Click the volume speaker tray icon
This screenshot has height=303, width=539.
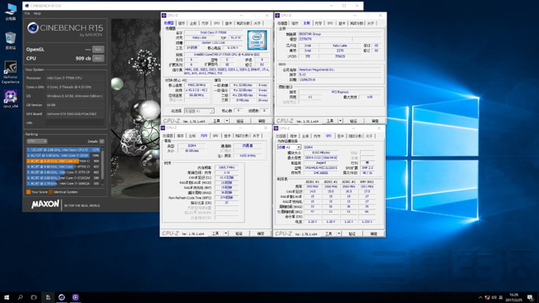494,297
